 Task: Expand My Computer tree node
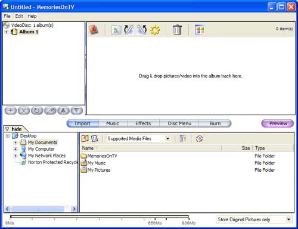point(15,149)
